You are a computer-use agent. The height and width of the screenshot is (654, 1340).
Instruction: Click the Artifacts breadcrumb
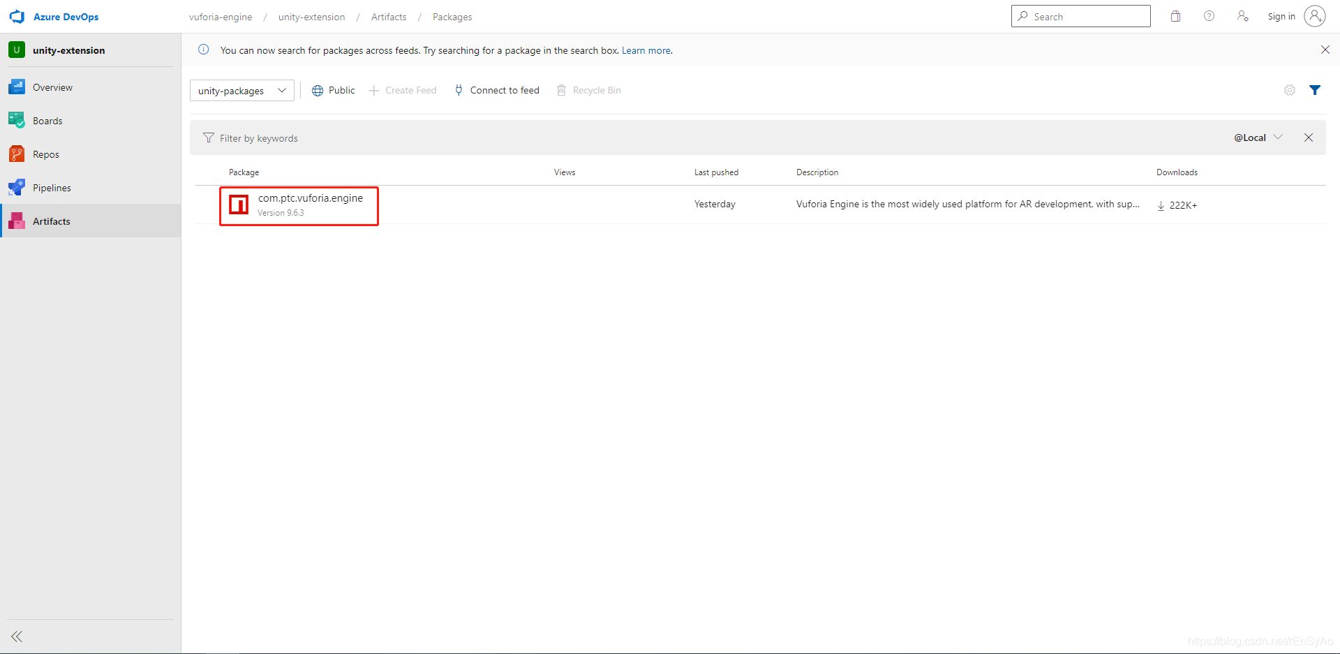(x=389, y=17)
